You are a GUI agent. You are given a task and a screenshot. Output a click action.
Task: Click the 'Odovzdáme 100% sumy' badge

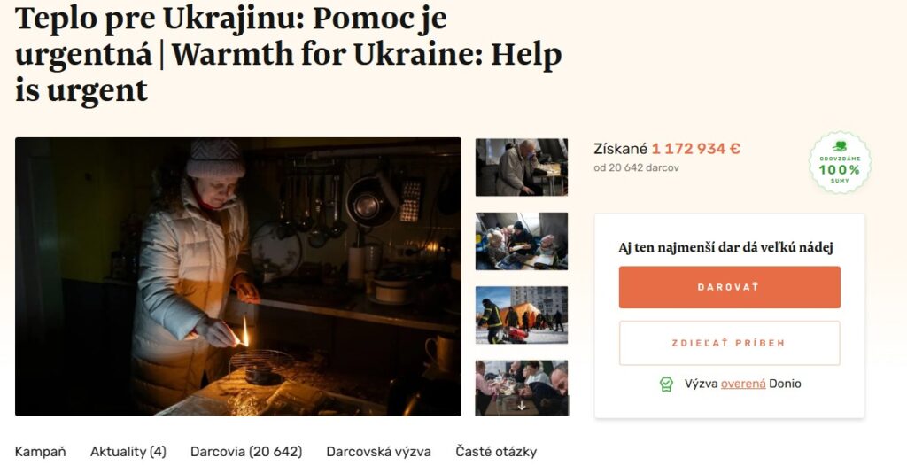coord(840,162)
